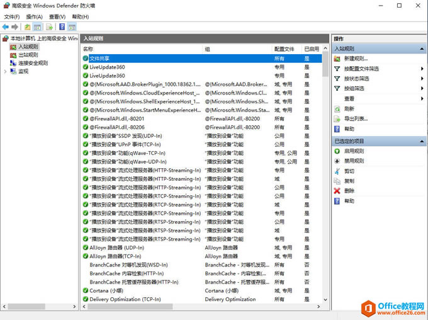
Task: Click rules list vertical scrollbar down arrow
Action: [x=325, y=299]
